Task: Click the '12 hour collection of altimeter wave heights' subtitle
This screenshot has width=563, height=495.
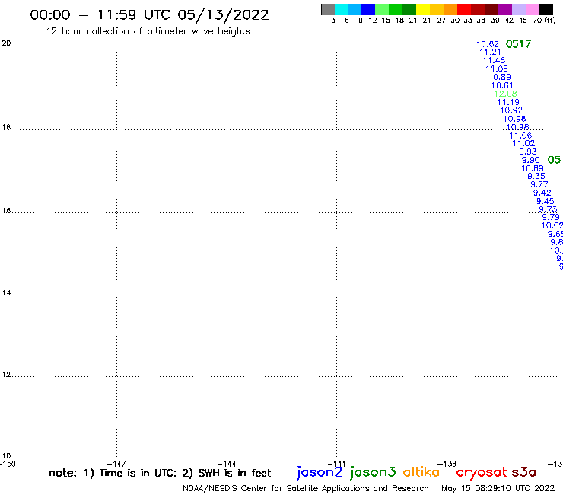Action: (x=148, y=31)
